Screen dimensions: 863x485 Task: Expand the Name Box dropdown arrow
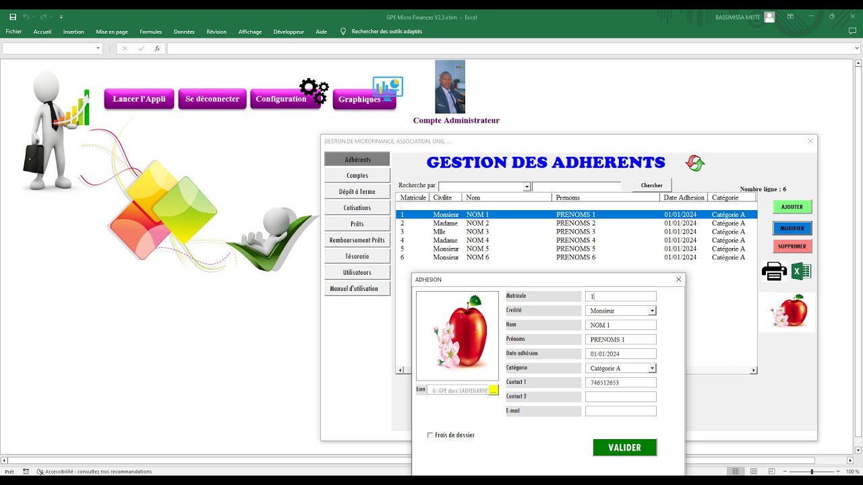click(98, 48)
